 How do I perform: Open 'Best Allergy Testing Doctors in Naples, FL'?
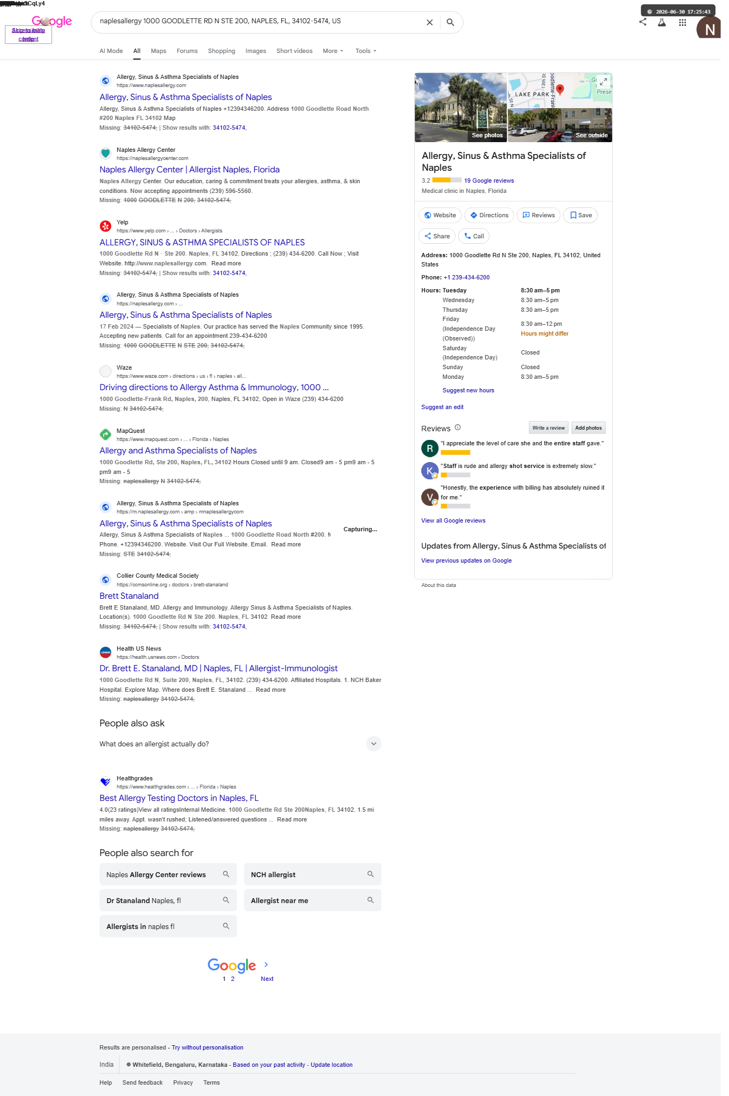(x=179, y=798)
